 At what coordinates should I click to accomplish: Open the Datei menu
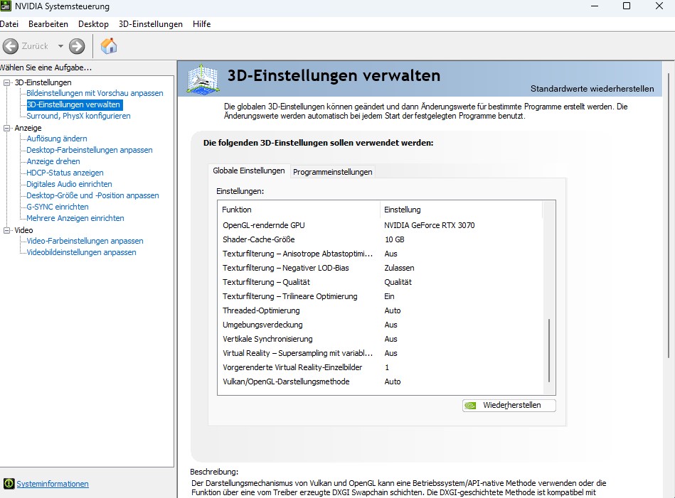(9, 24)
